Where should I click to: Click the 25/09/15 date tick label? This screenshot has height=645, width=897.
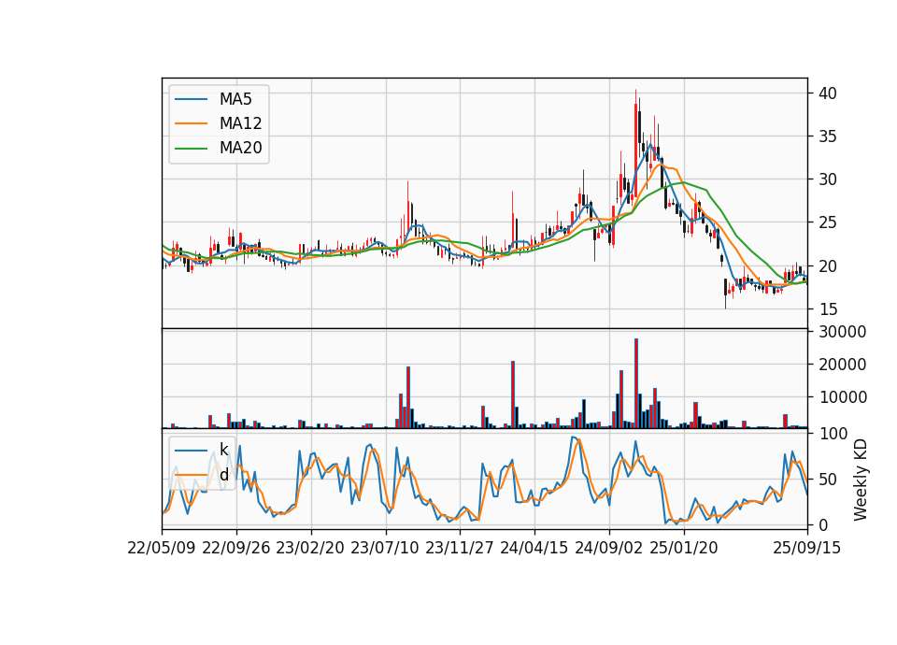[807, 548]
